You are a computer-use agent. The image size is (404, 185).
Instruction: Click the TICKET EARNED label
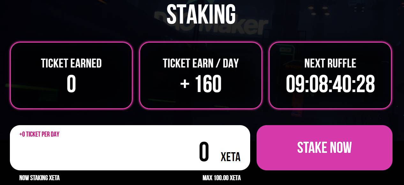tap(71, 63)
